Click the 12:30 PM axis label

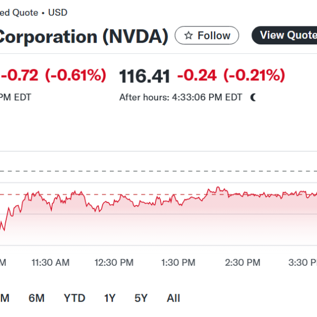point(114,263)
